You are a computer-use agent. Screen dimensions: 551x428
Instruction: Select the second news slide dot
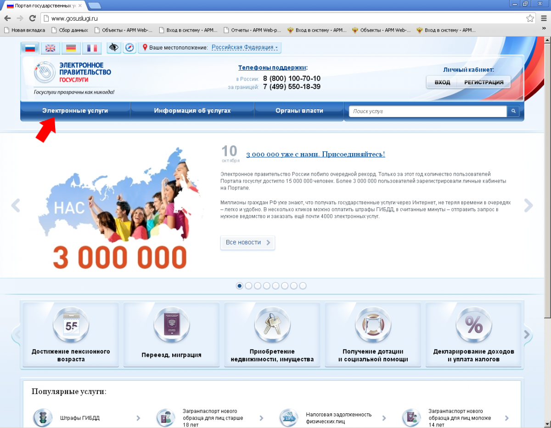[x=248, y=286]
